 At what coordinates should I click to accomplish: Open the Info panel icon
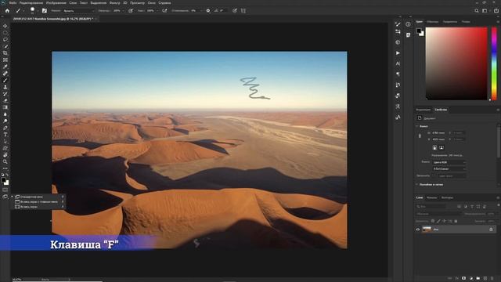[x=408, y=24]
